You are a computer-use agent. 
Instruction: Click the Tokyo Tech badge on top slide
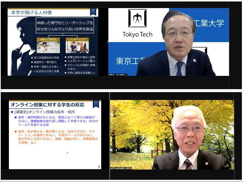tap(93, 12)
